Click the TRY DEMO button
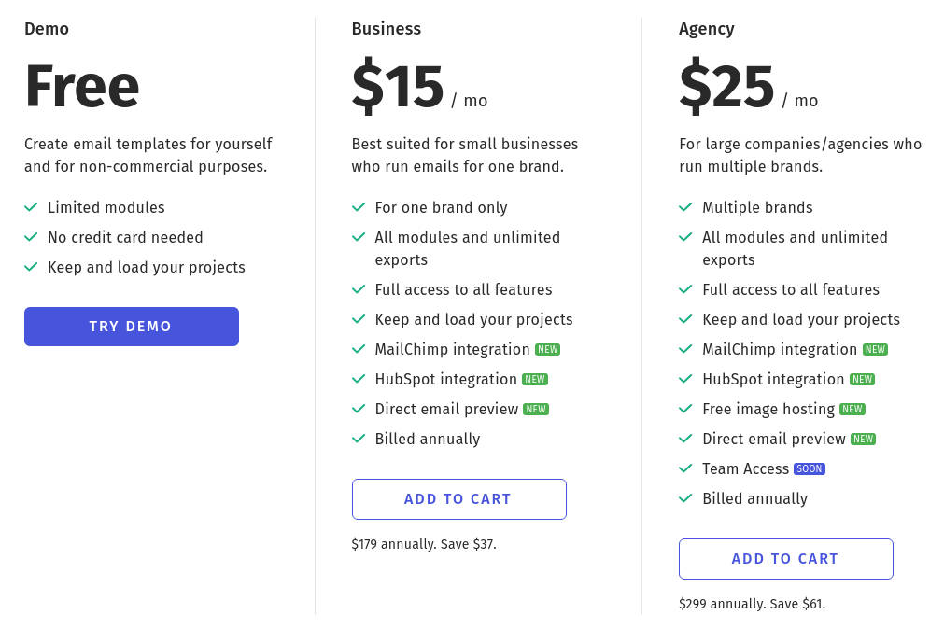This screenshot has width=944, height=629. pos(131,327)
